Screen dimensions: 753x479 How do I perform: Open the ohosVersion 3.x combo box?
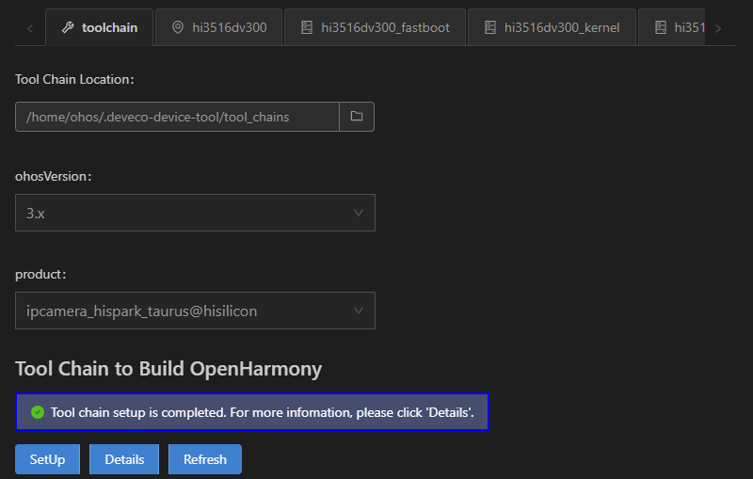pos(195,213)
